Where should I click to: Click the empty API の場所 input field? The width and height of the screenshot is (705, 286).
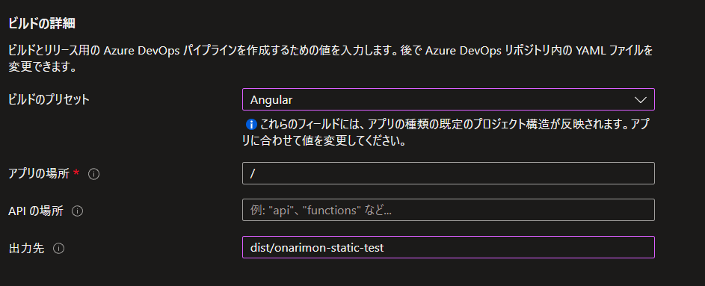coord(449,210)
